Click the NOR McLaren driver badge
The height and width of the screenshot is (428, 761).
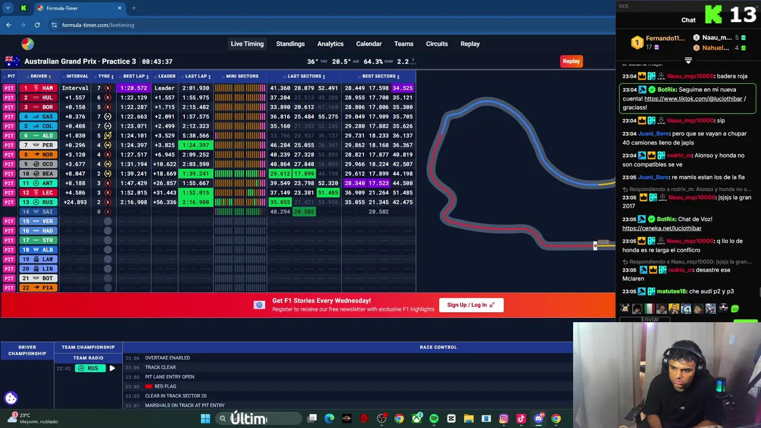click(x=39, y=155)
